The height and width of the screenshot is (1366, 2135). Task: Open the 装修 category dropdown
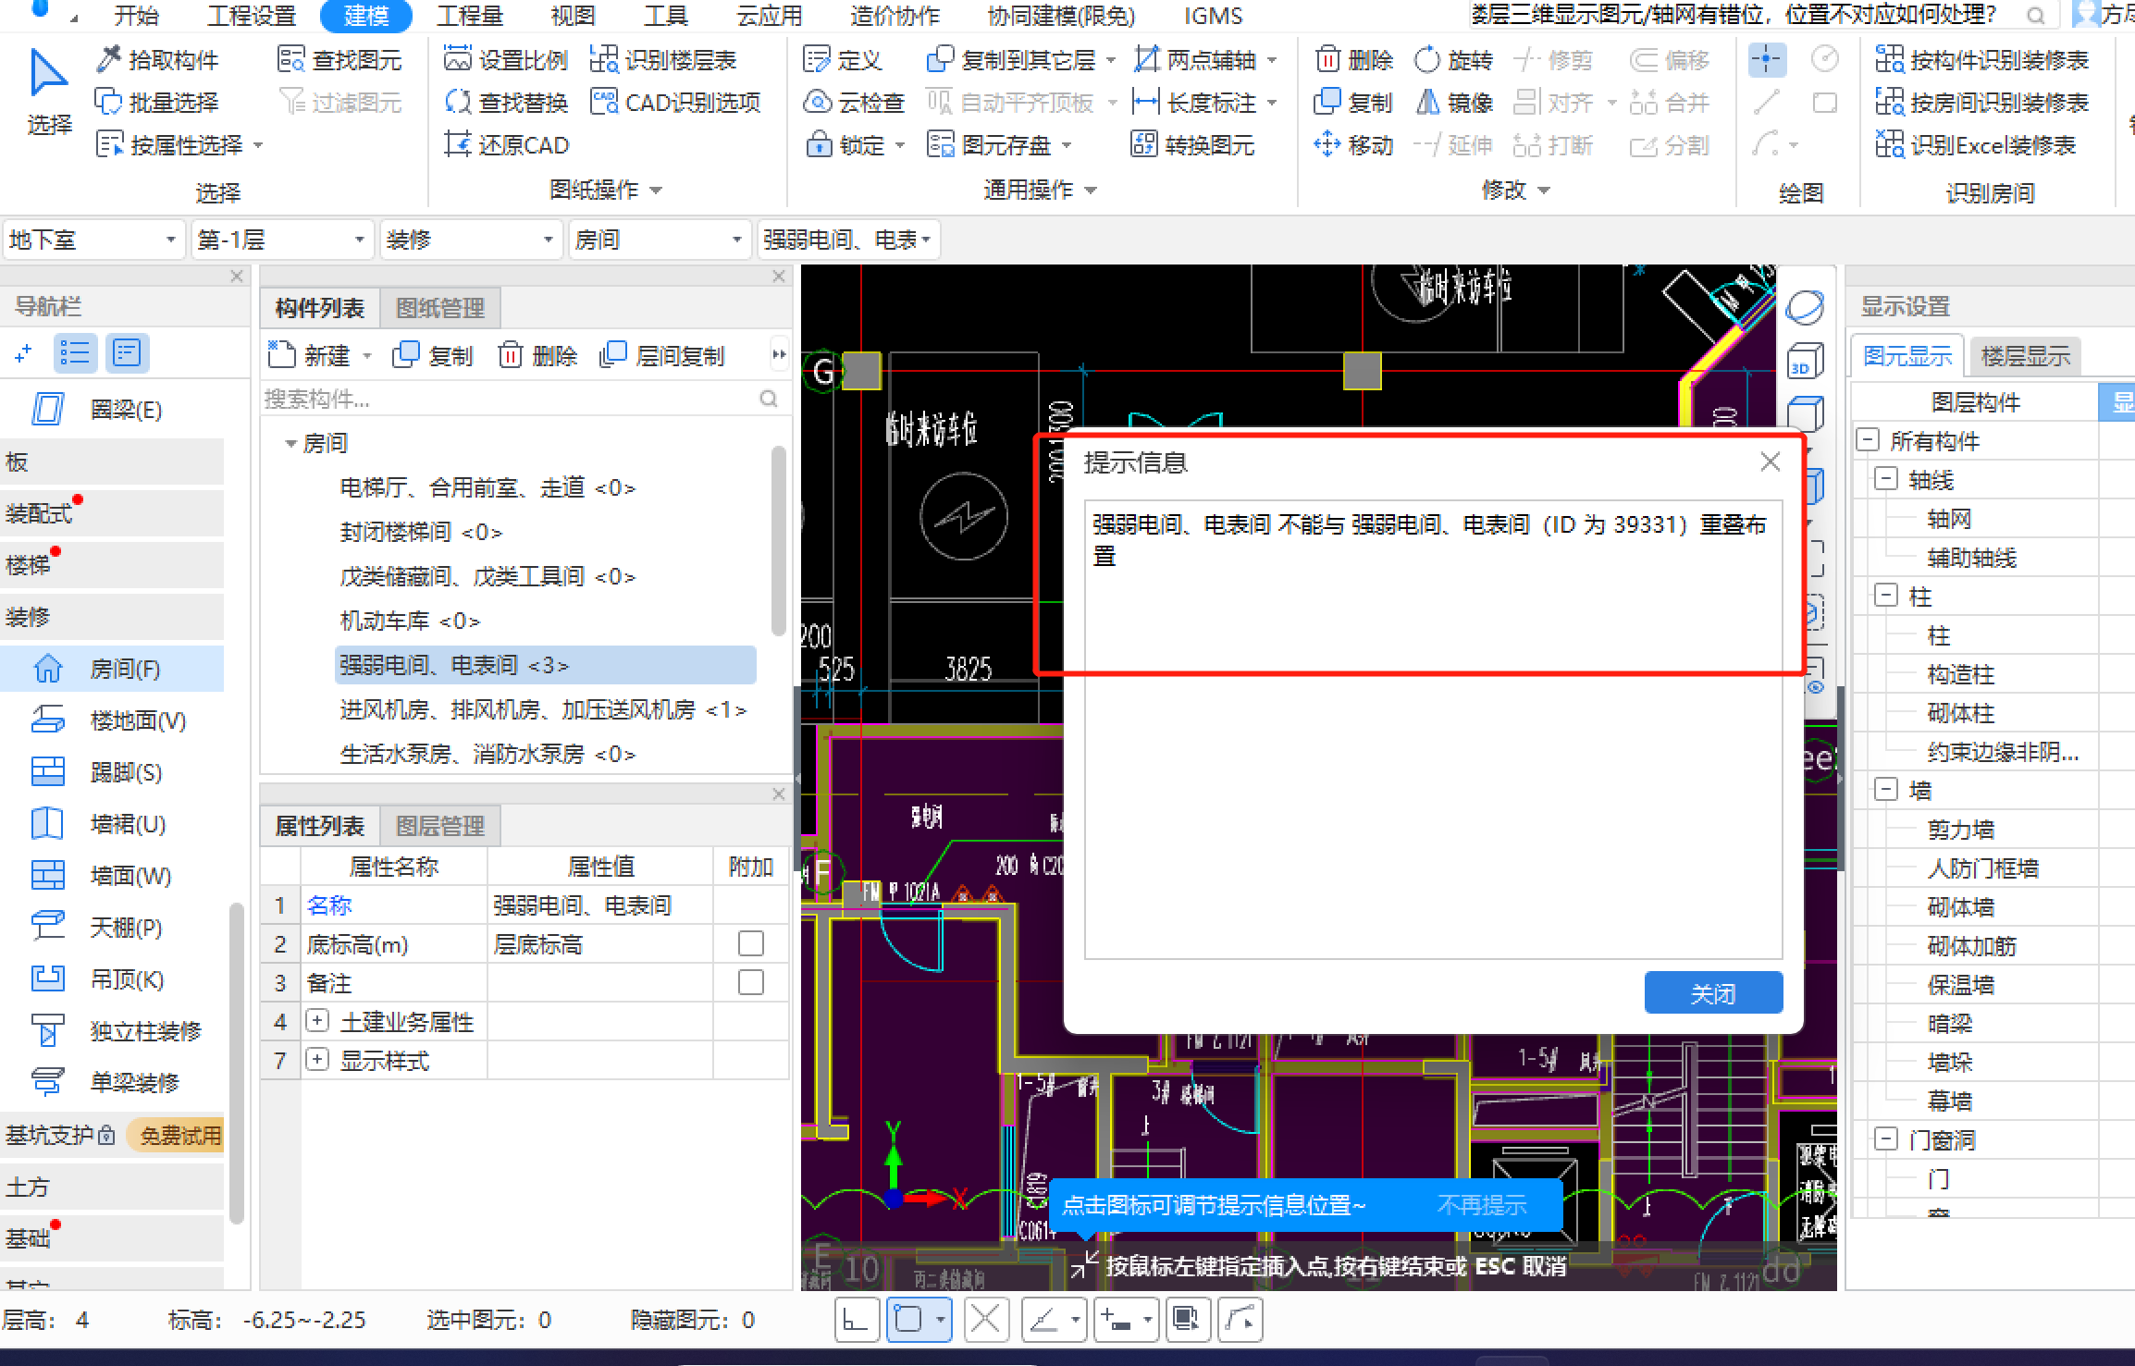(x=471, y=240)
